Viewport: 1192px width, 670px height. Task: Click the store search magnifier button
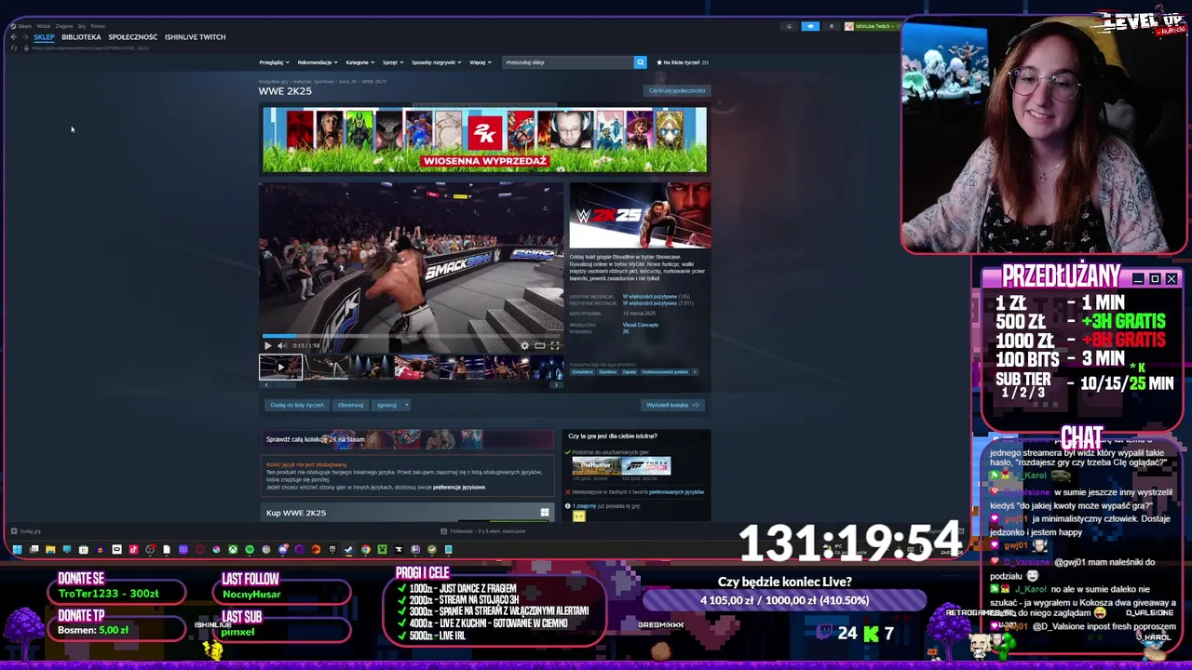(640, 62)
